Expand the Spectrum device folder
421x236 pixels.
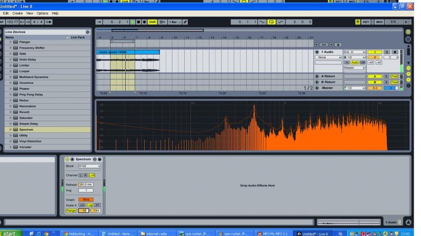pyautogui.click(x=11, y=130)
